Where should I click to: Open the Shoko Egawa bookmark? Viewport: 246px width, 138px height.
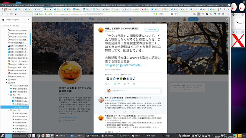[20, 125]
